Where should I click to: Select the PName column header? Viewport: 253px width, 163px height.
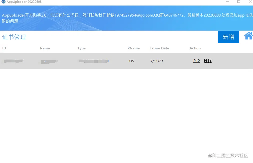[134, 48]
